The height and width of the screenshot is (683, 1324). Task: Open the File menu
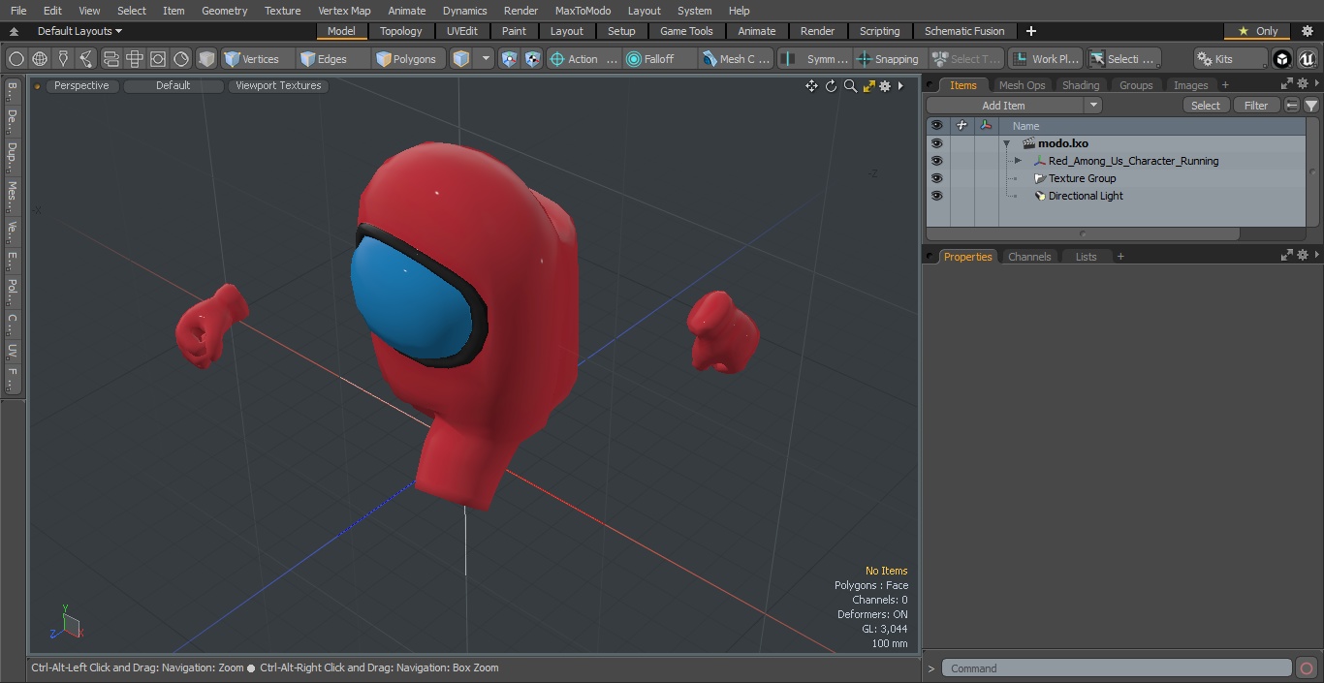18,11
